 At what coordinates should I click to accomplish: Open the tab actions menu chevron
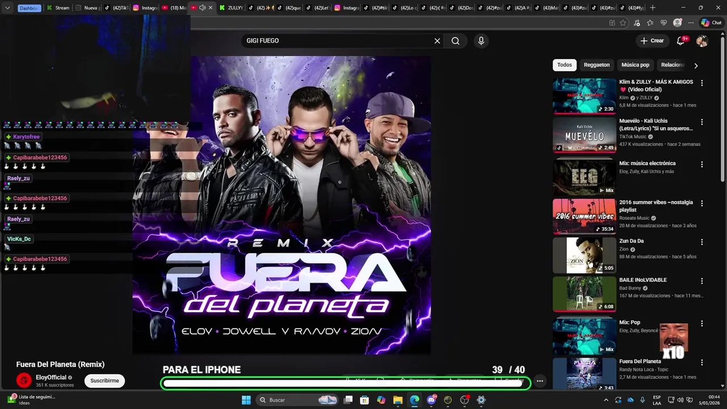(7, 8)
